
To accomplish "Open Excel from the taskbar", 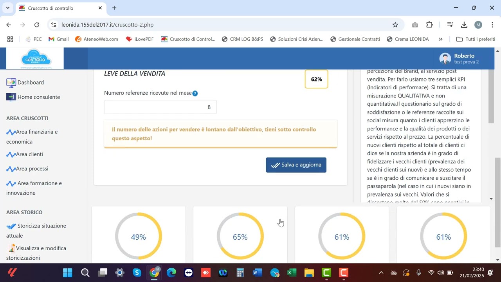I will pos(292,273).
